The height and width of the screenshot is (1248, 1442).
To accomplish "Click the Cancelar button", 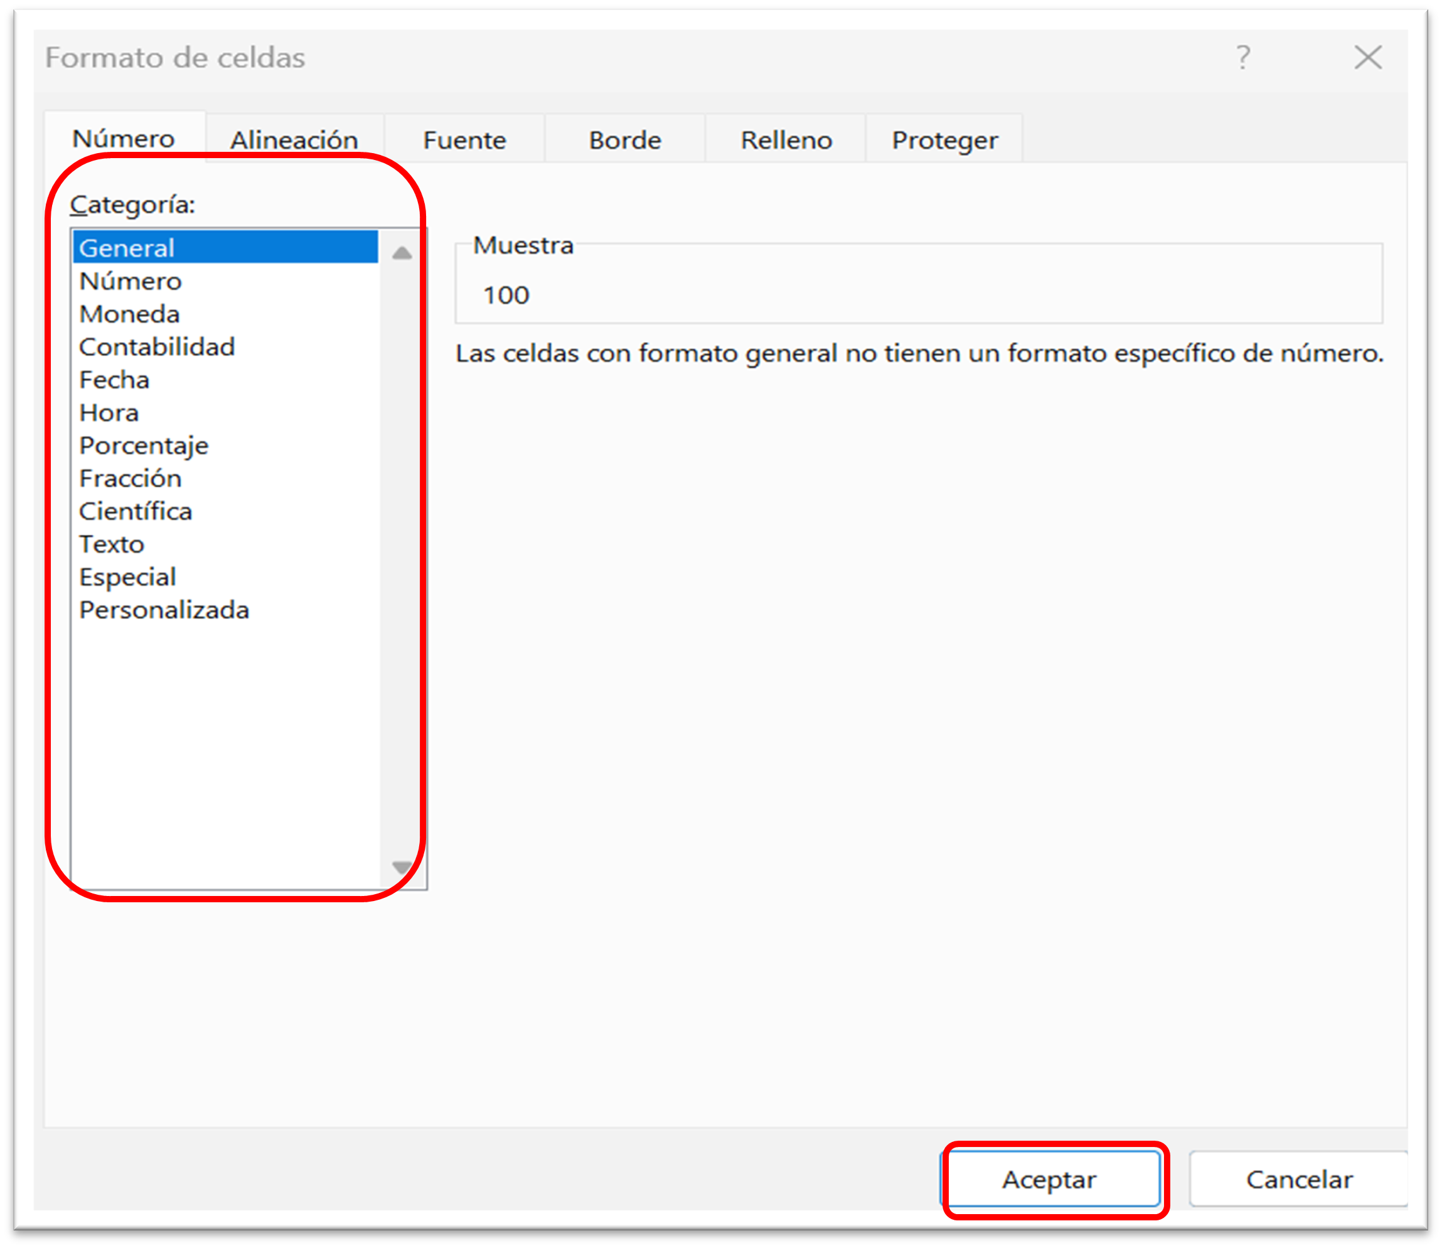I will [x=1298, y=1179].
